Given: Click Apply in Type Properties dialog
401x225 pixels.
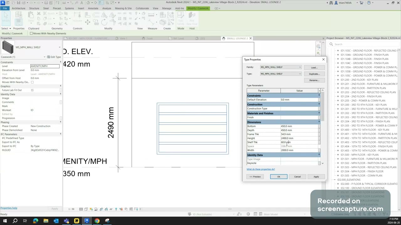Looking at the screenshot, I should click(316, 177).
